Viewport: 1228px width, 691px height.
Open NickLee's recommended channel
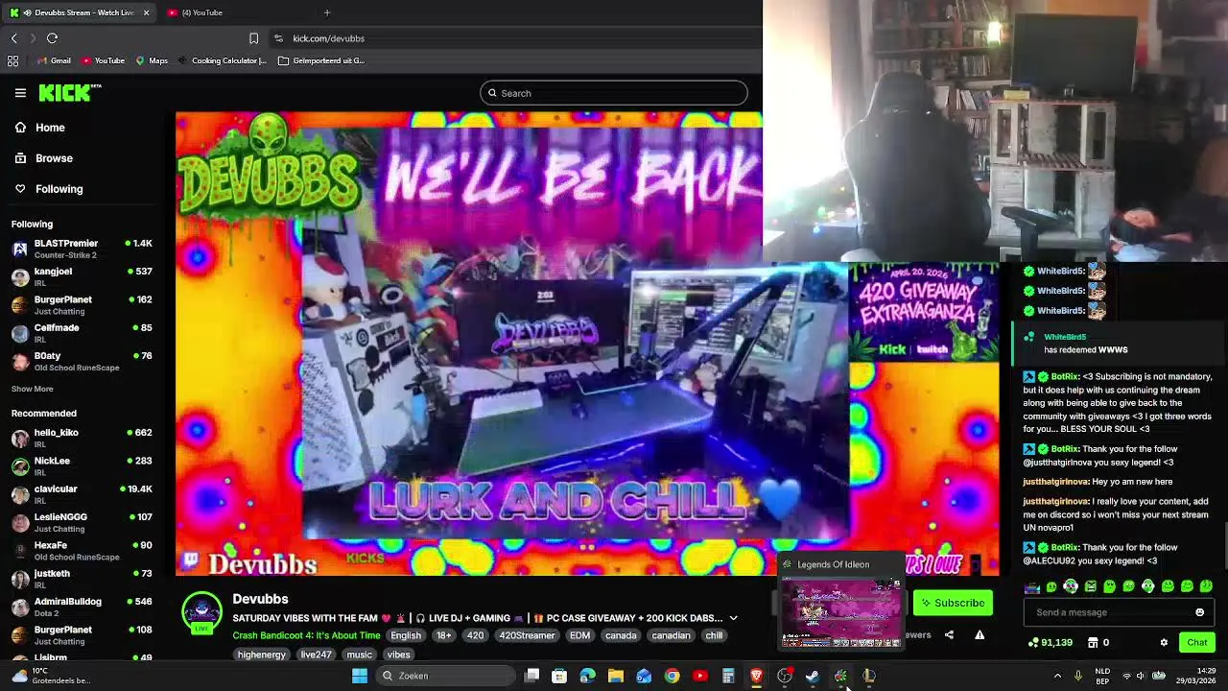click(x=83, y=465)
